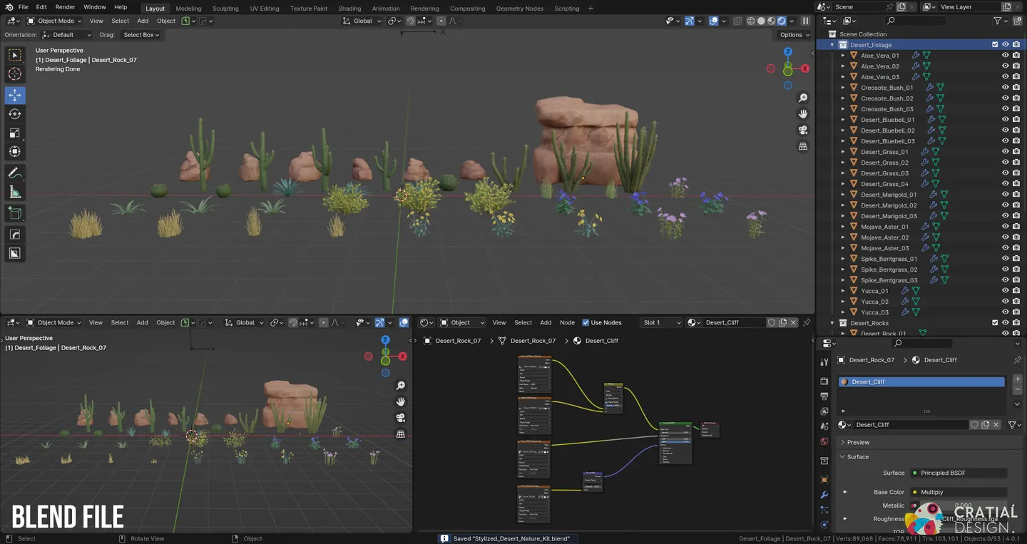
Task: Click View in node editor header
Action: click(499, 323)
